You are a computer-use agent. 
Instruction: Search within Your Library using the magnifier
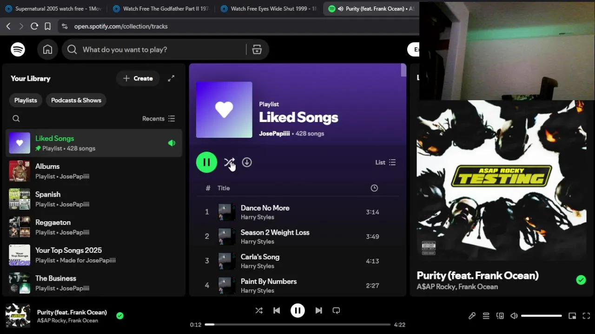(x=16, y=119)
